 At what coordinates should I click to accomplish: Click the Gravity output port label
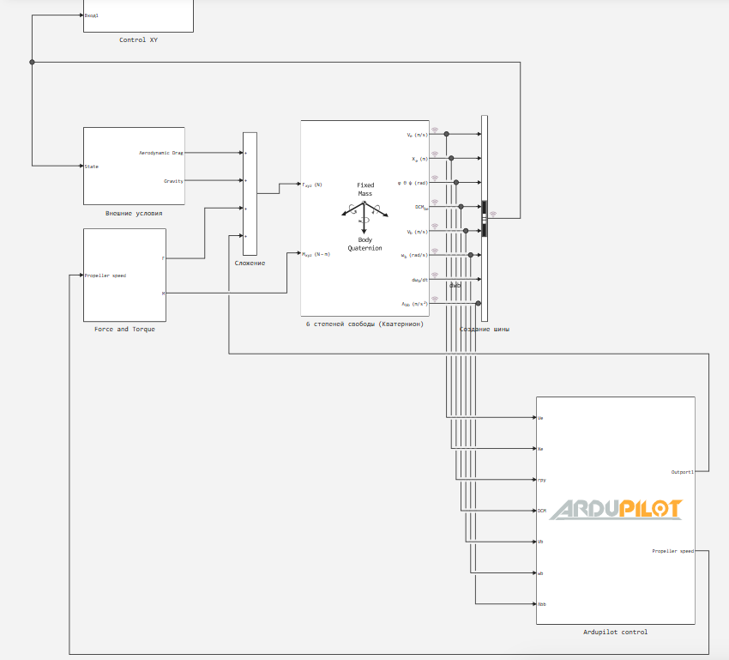pyautogui.click(x=173, y=181)
